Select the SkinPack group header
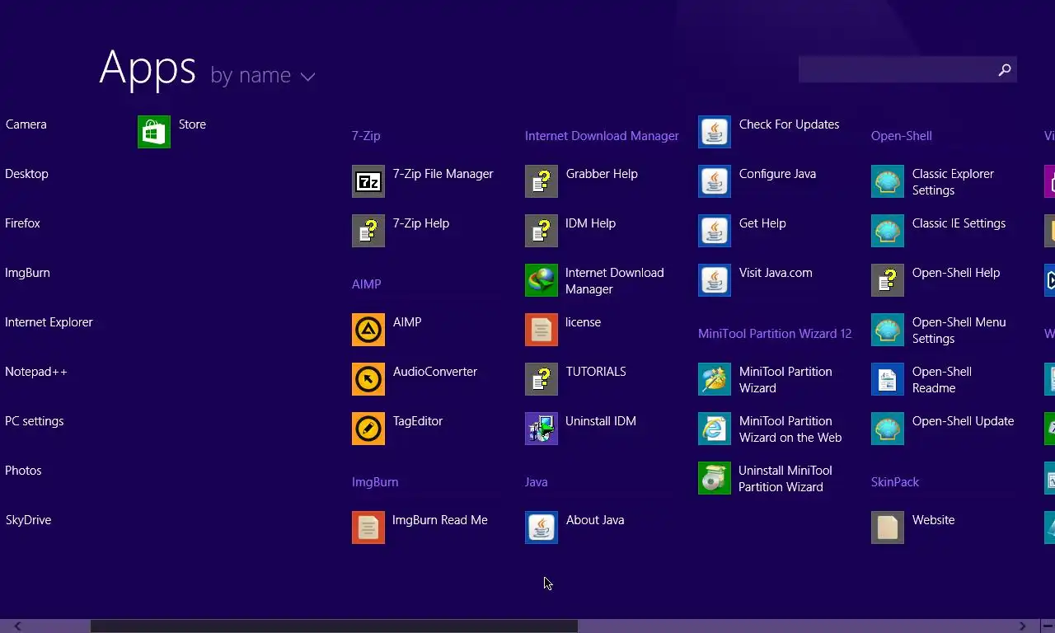The height and width of the screenshot is (633, 1055). pyautogui.click(x=894, y=482)
